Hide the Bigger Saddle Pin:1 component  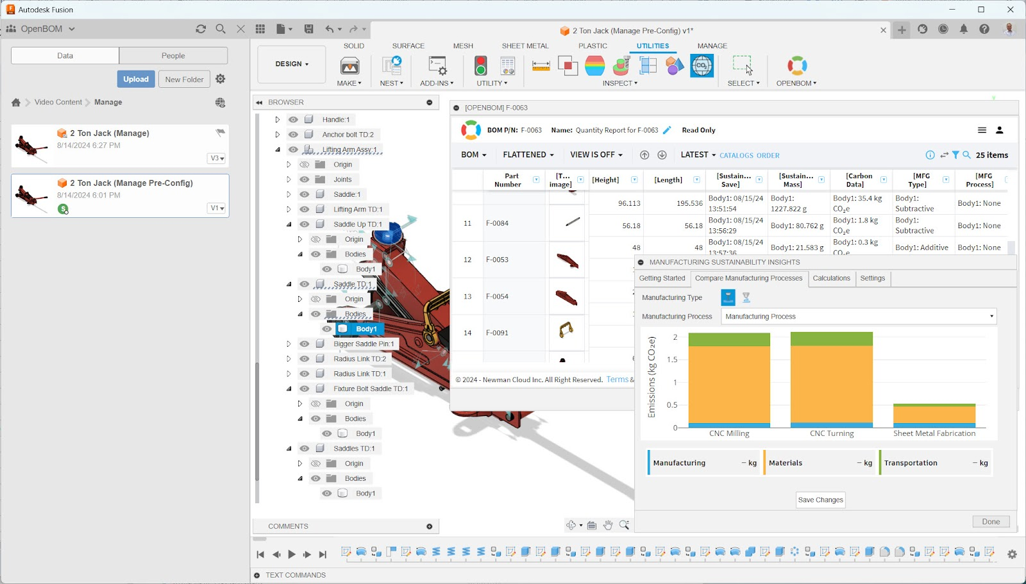pyautogui.click(x=305, y=344)
